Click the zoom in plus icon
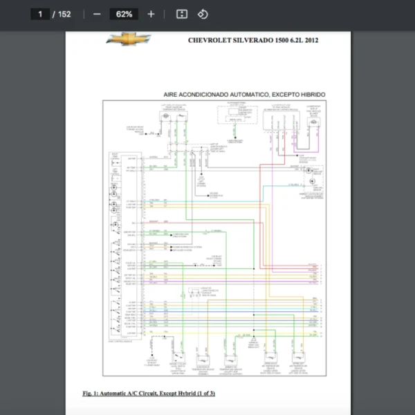This screenshot has height=415, width=415. (151, 14)
